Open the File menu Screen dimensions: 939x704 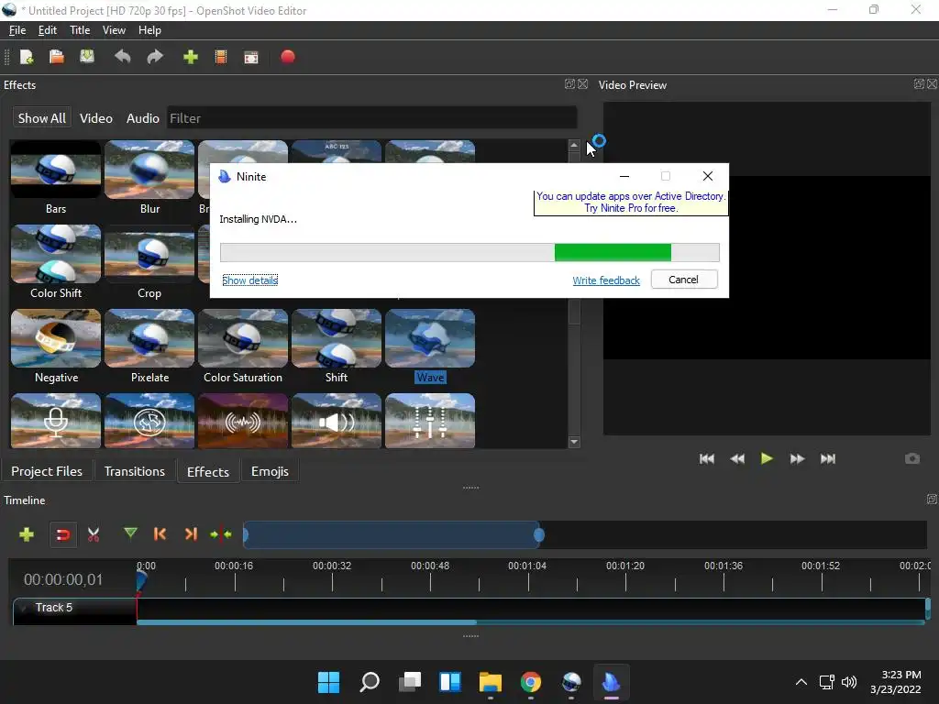17,30
